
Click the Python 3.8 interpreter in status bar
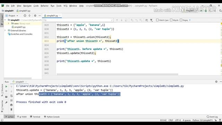(203, 120)
